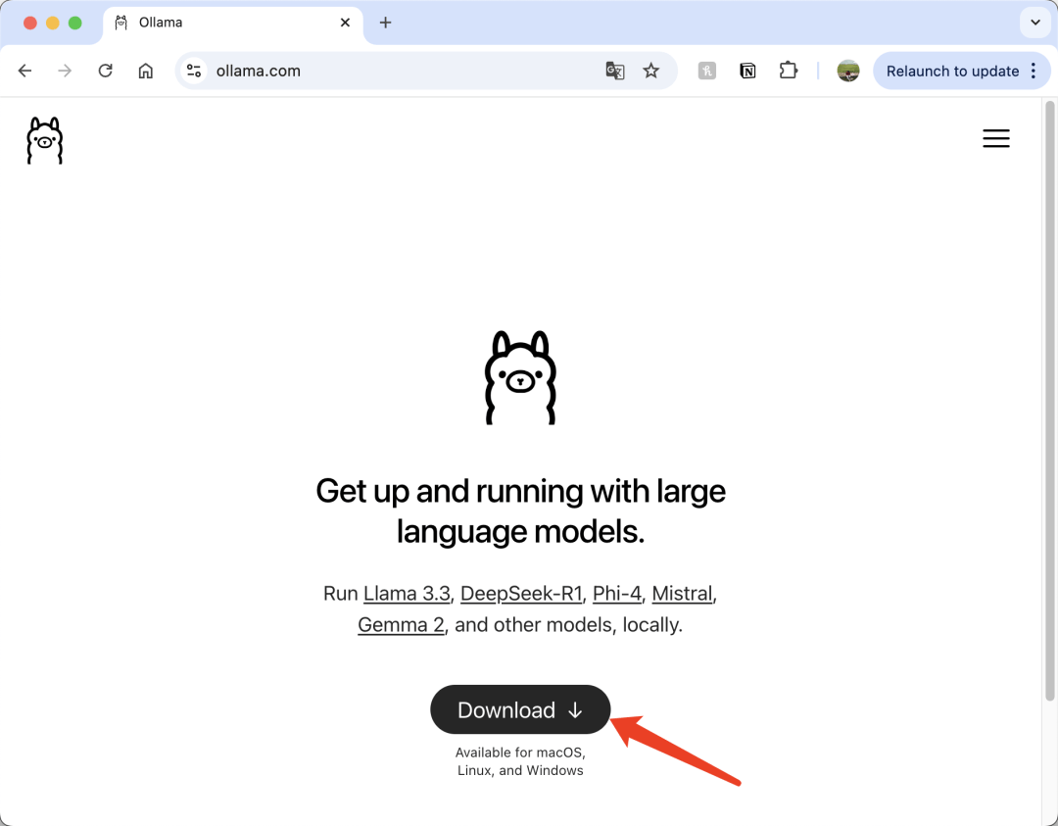The width and height of the screenshot is (1058, 826).
Task: Reload the current page
Action: (x=105, y=71)
